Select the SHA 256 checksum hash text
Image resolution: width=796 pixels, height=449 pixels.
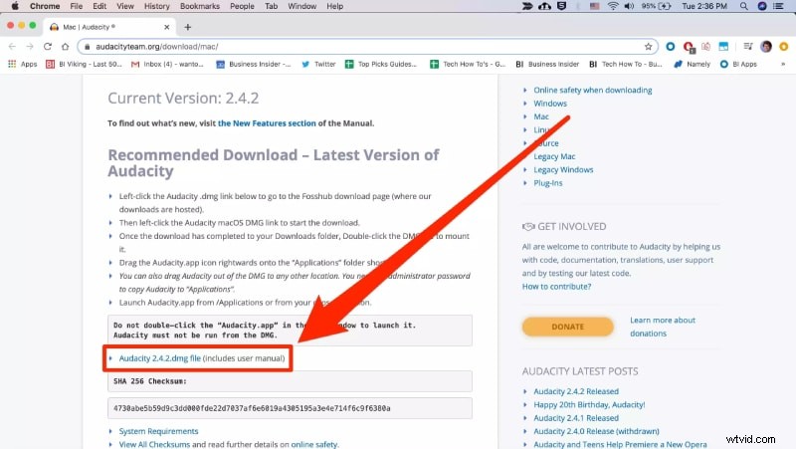[252, 408]
